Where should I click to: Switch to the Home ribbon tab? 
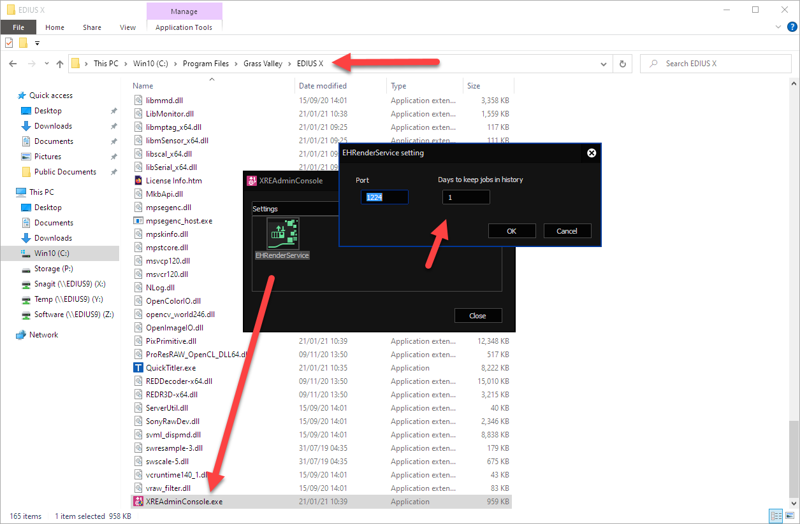pyautogui.click(x=55, y=27)
